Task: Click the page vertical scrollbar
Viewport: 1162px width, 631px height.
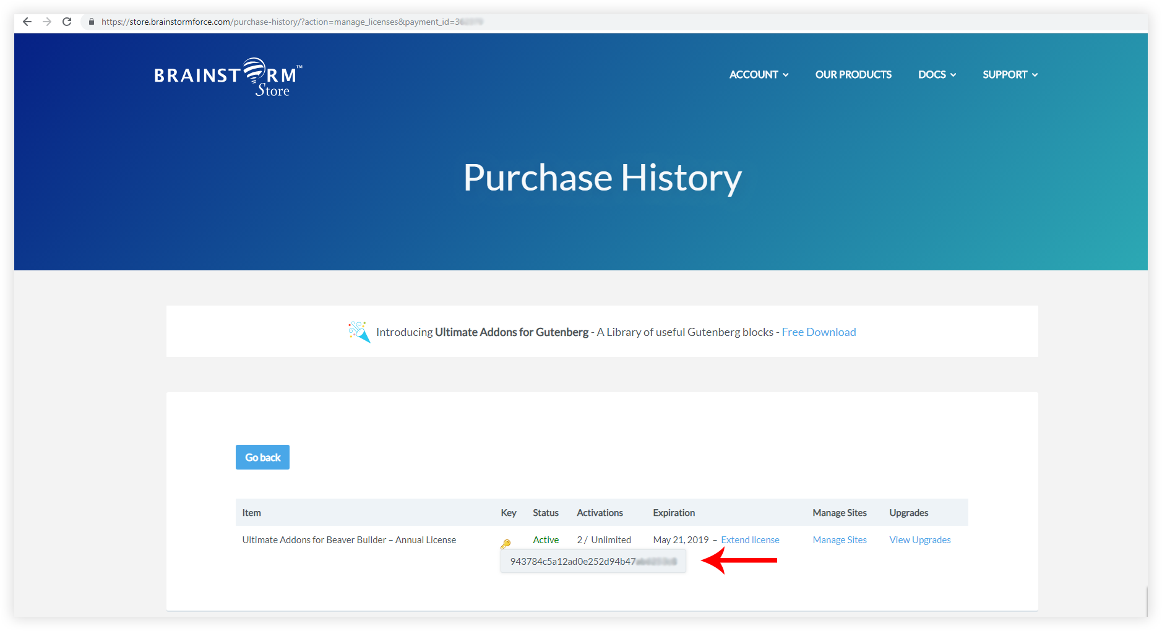Action: pos(1146,601)
